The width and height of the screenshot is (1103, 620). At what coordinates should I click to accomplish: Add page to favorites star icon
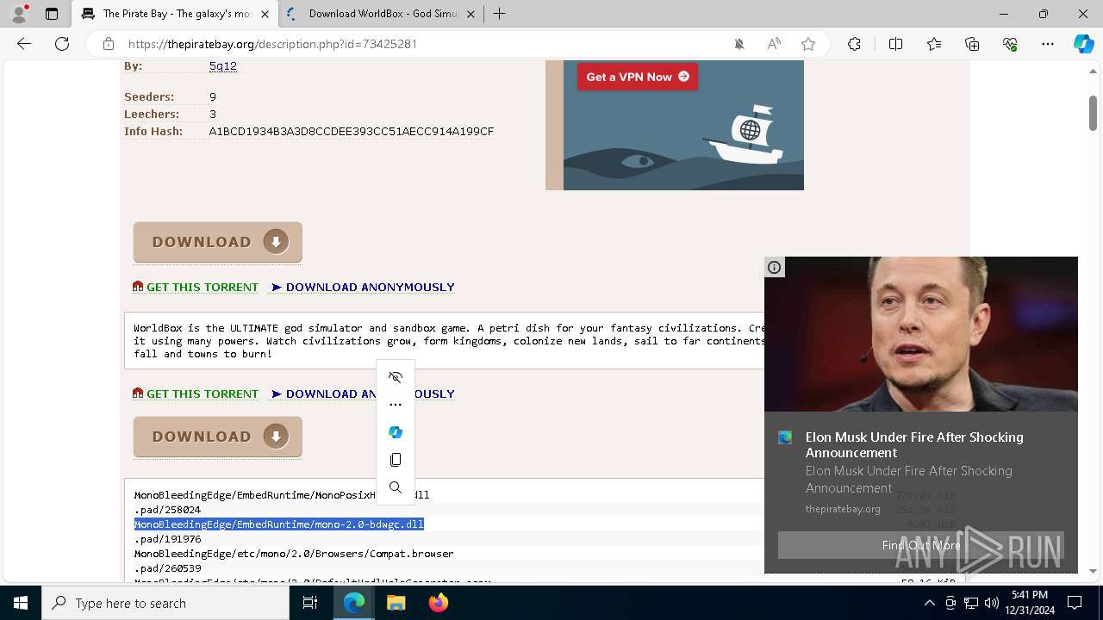coord(808,44)
